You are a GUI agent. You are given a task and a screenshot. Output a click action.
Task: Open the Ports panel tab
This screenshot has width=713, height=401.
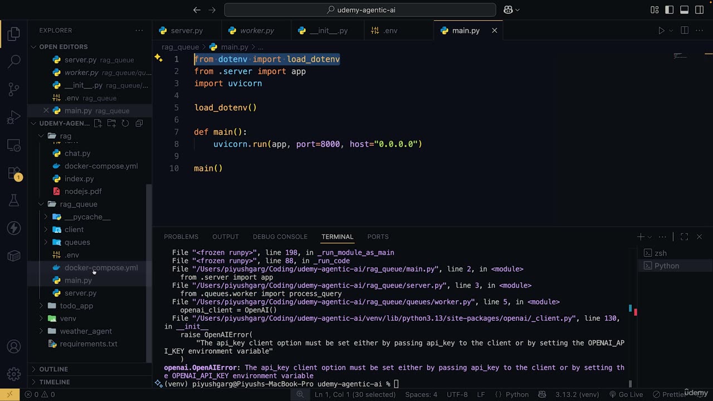pos(378,237)
